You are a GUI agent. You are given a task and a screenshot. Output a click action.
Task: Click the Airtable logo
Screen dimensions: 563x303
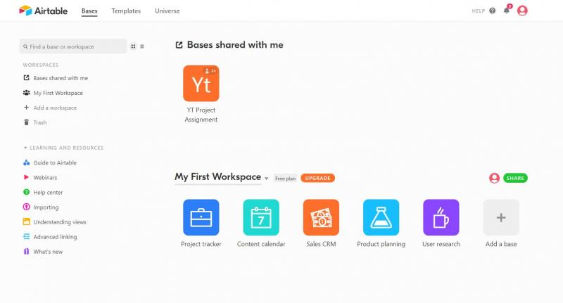[x=44, y=11]
